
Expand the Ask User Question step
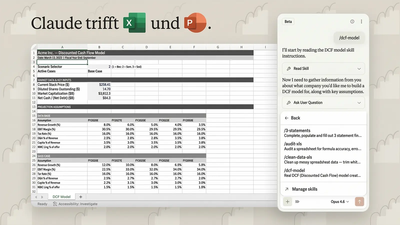point(359,103)
